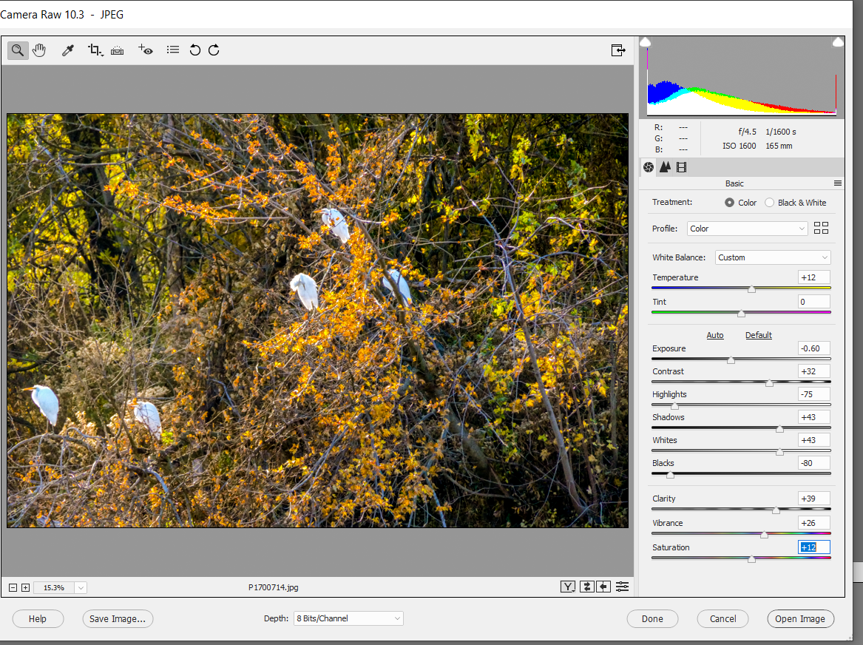The height and width of the screenshot is (645, 863).
Task: Pick the White Balance eyedropper tool
Action: [x=67, y=50]
